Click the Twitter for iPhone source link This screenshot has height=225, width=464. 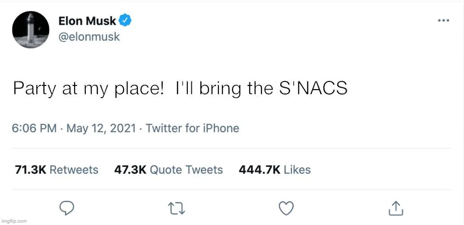192,128
